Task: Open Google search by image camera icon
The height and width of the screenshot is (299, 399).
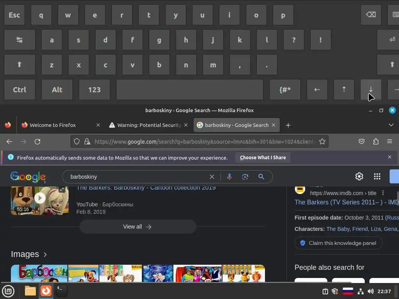Action: tap(245, 177)
